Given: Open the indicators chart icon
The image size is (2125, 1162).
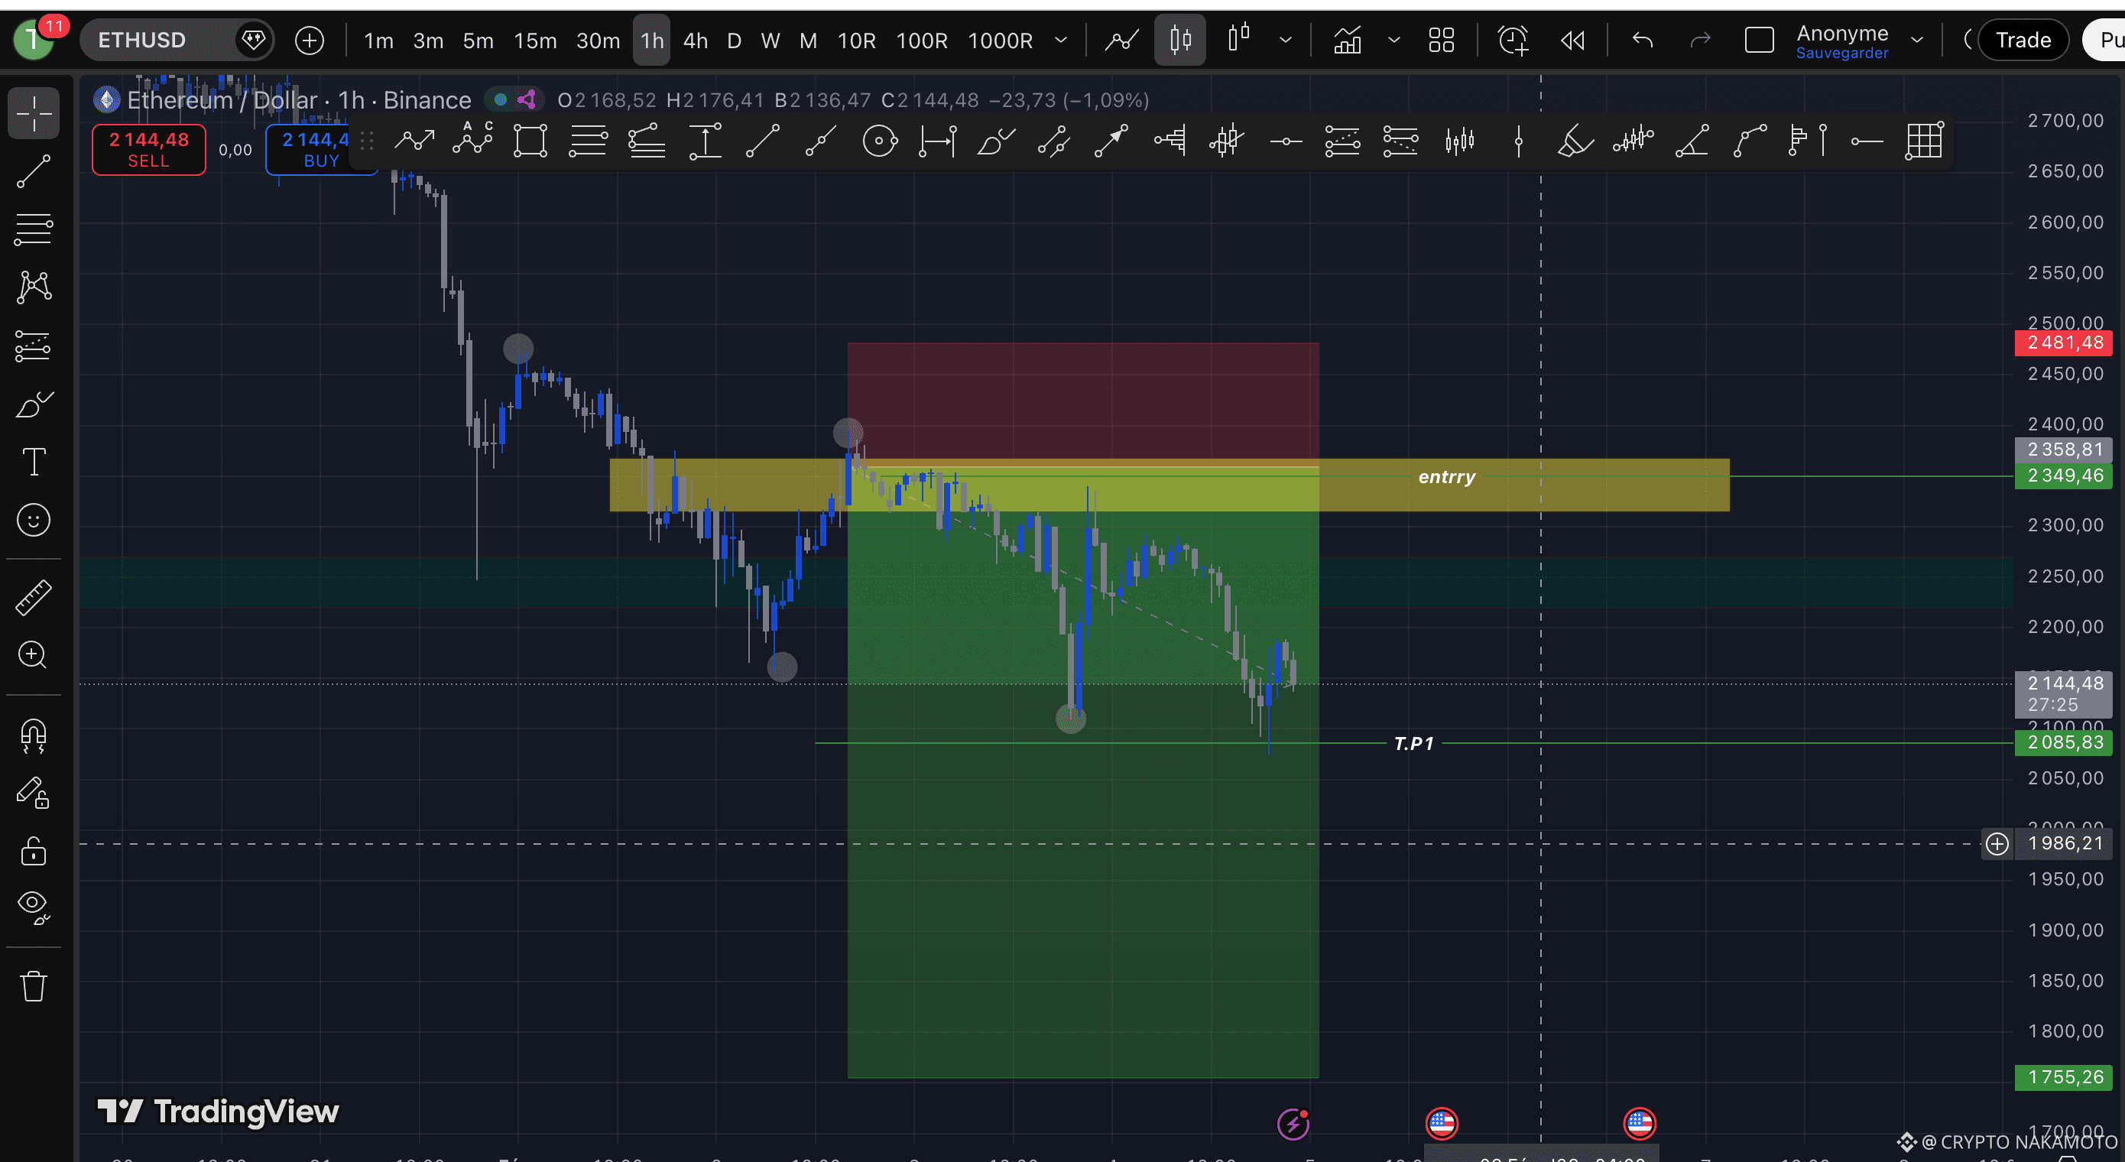Looking at the screenshot, I should click(1347, 40).
